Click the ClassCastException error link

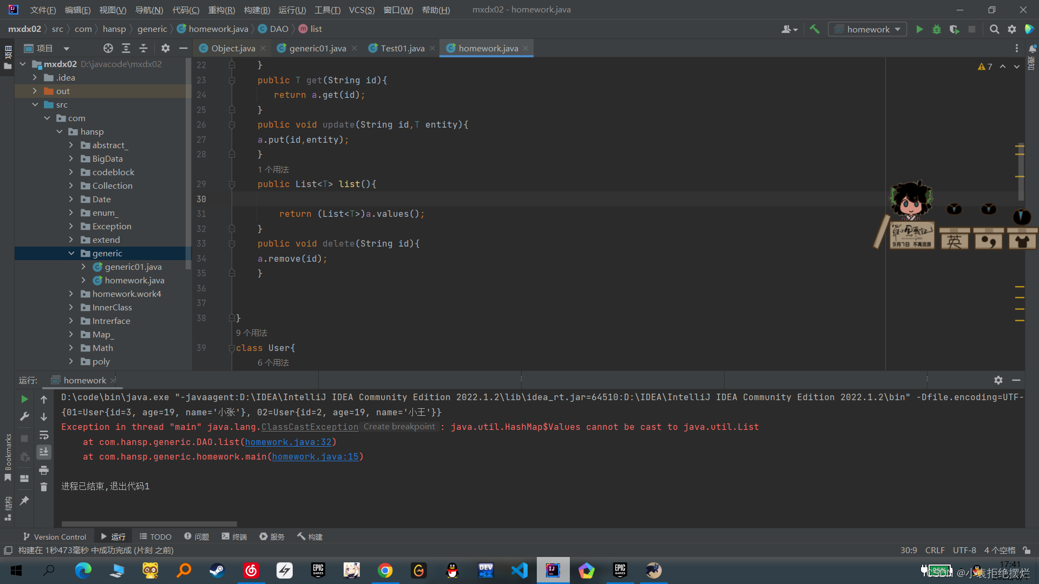[309, 427]
